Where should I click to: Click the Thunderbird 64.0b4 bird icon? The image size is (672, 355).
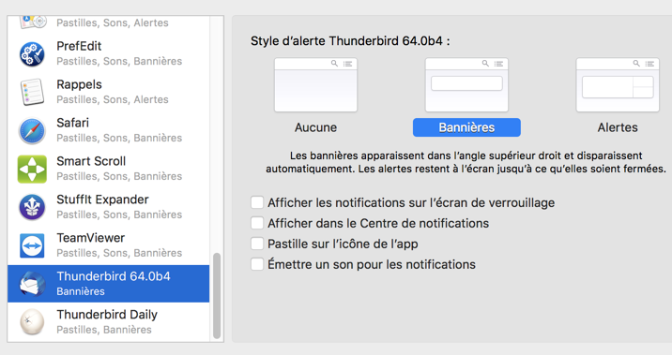tap(32, 284)
